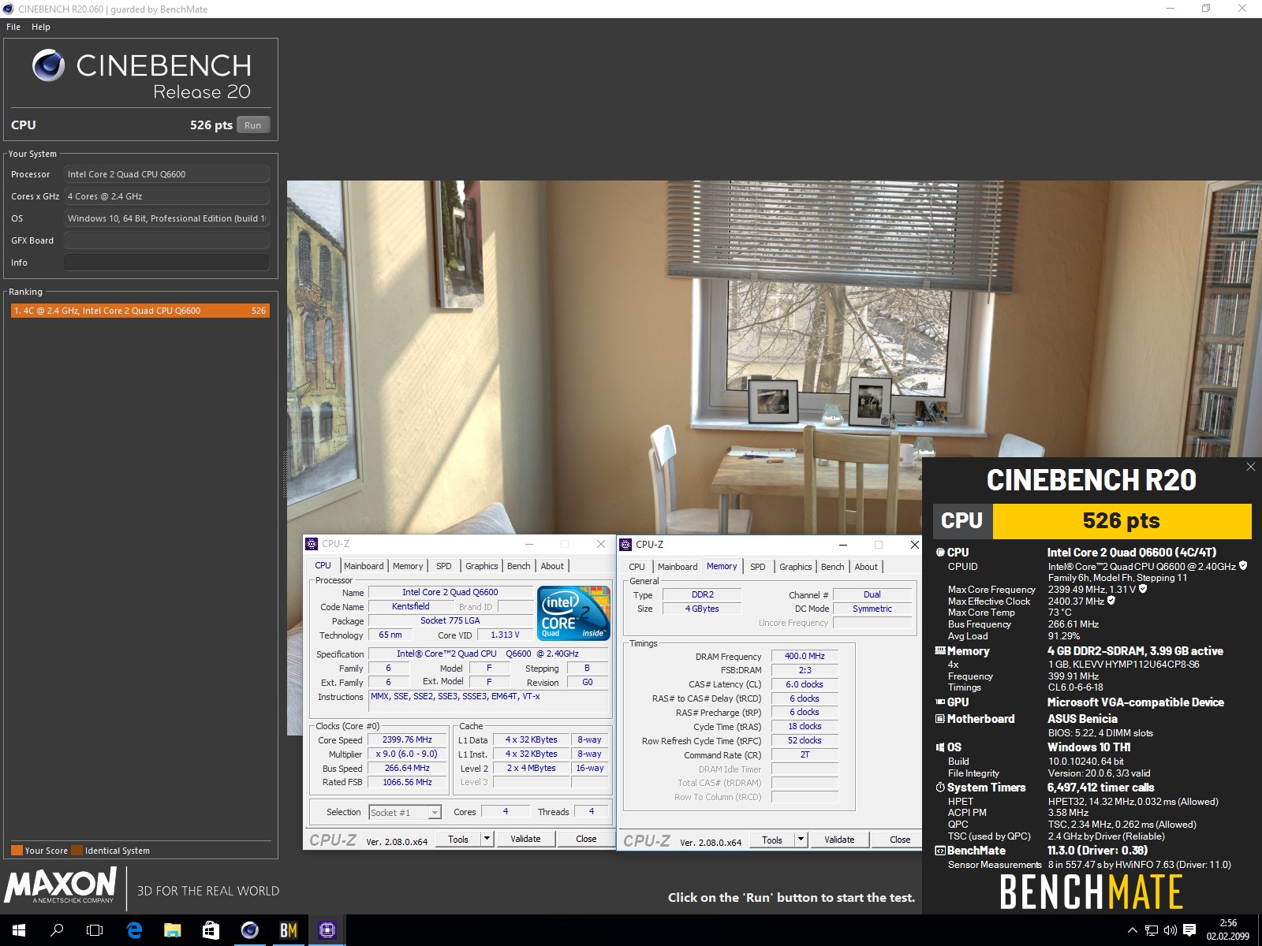
Task: Expand Tools dropdown arrow in right CPU-Z window
Action: coord(801,840)
